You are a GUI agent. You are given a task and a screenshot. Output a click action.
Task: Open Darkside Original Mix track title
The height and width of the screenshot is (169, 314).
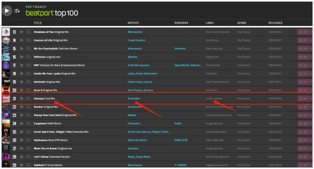point(47,82)
